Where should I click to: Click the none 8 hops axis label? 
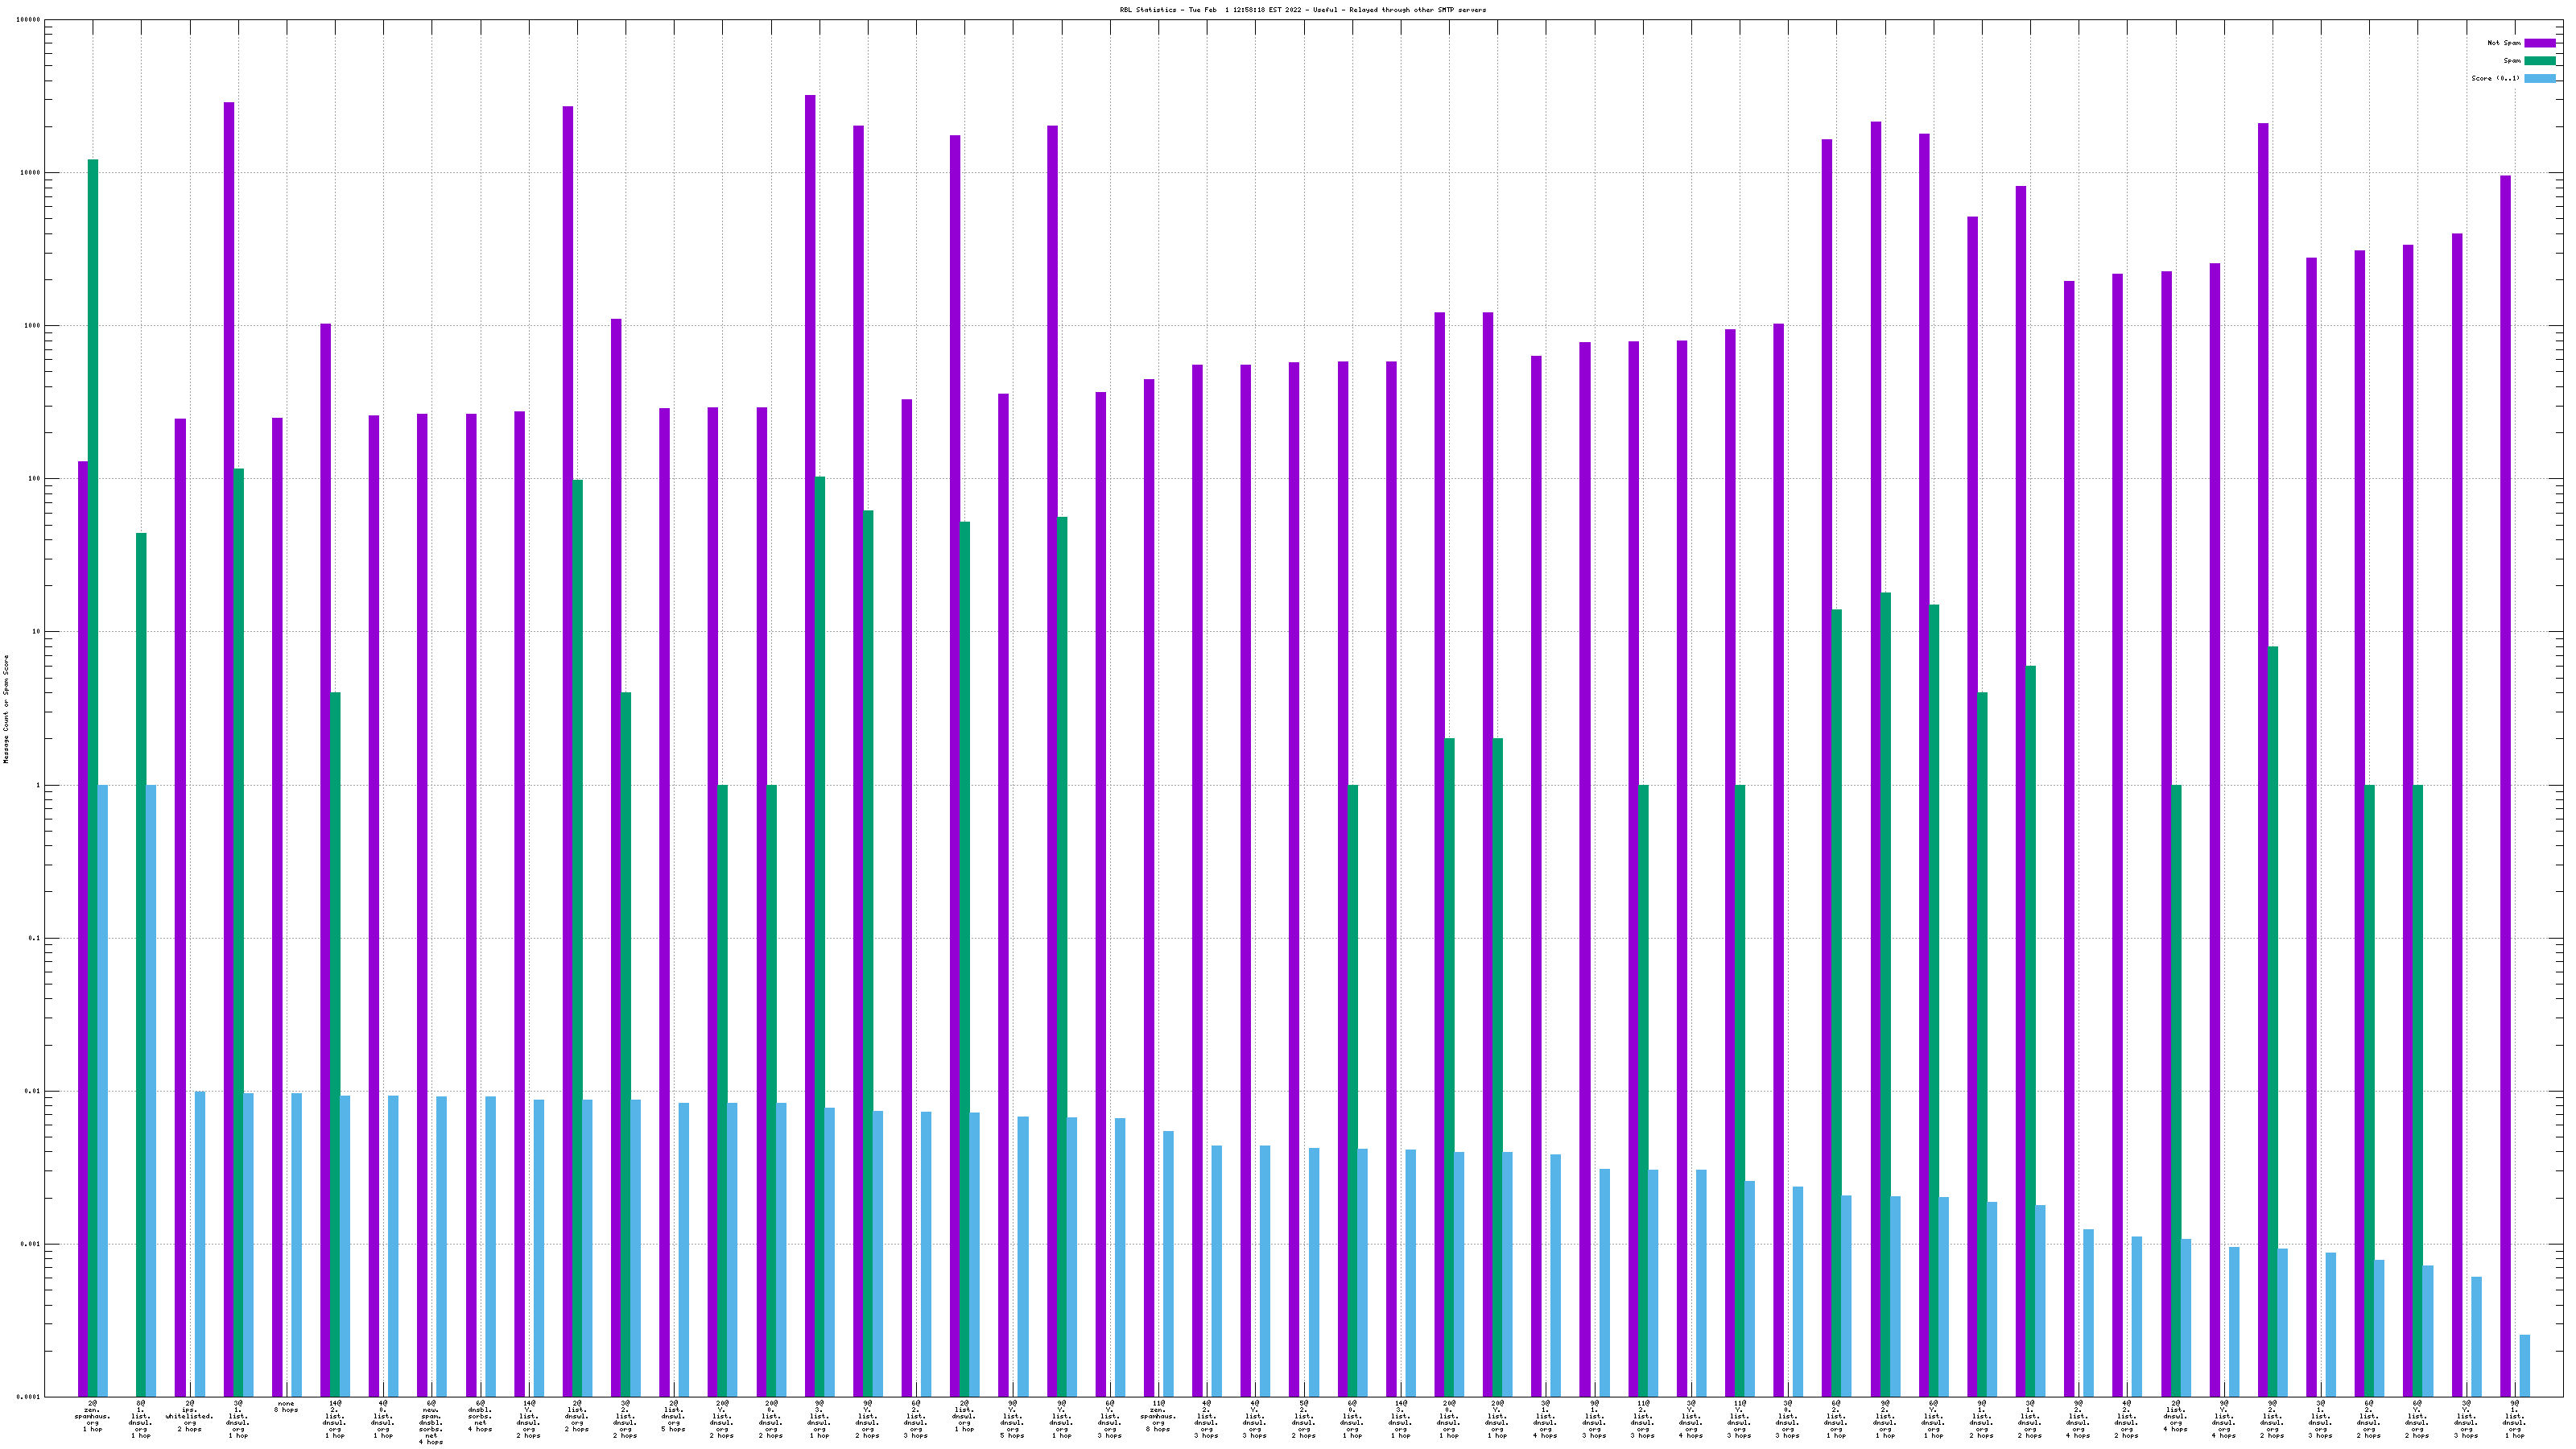tap(286, 1407)
